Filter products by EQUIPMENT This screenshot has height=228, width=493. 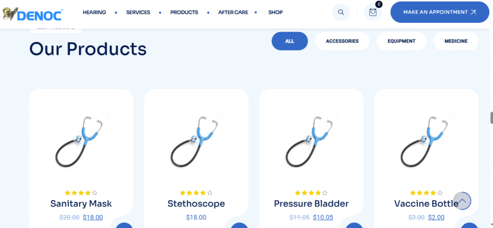pos(401,41)
